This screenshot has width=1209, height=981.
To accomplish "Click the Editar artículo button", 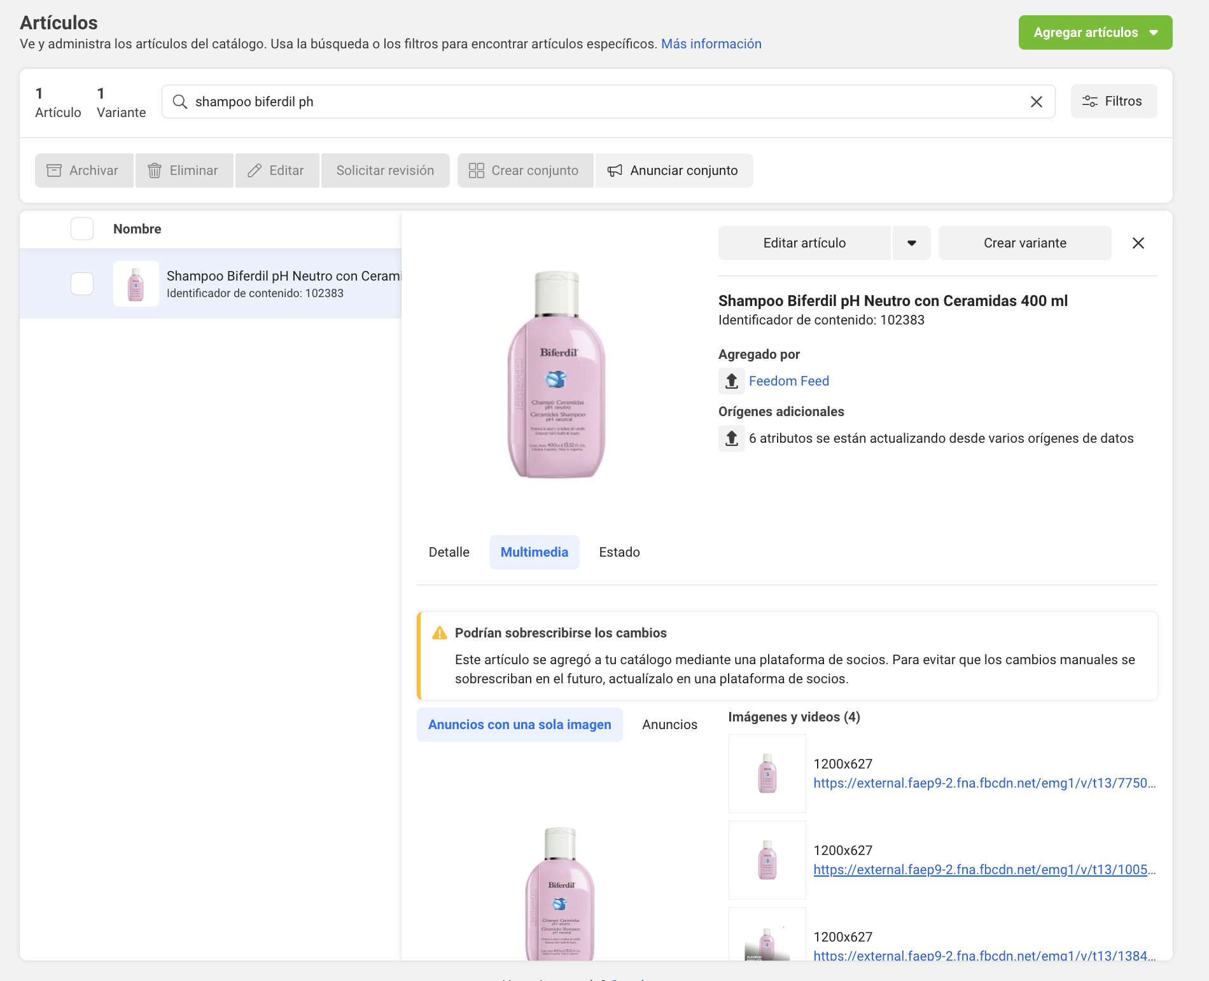I will (804, 243).
